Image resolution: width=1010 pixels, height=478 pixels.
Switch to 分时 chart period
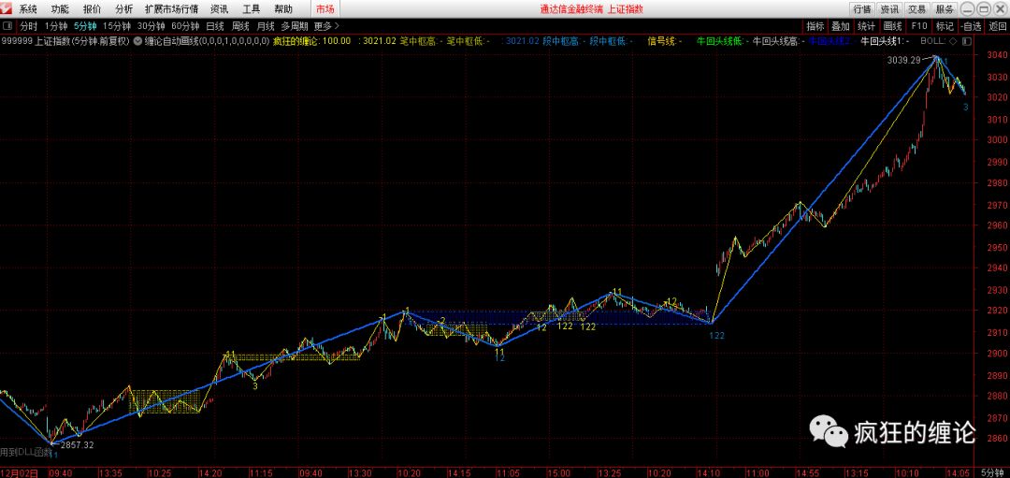click(28, 26)
